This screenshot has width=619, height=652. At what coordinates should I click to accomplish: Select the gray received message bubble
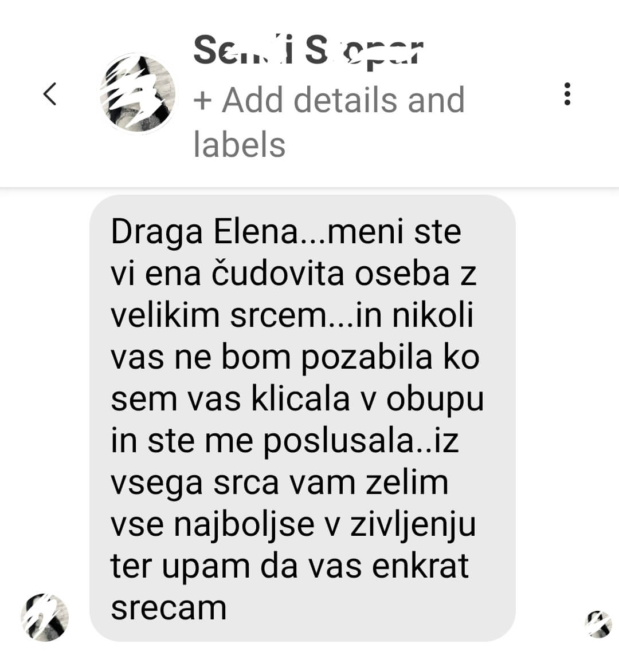coord(303,418)
